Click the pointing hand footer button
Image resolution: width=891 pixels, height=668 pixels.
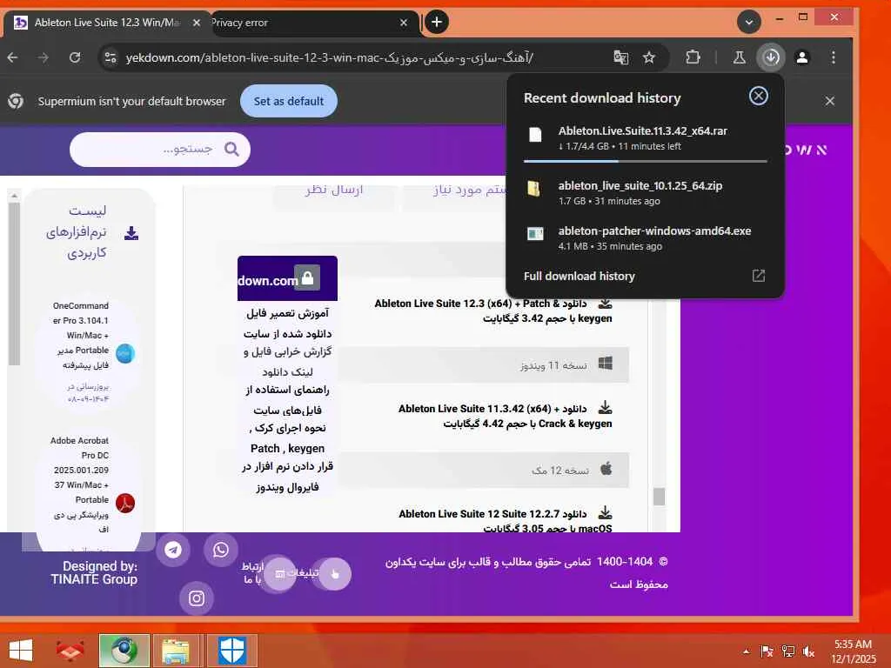click(x=335, y=574)
